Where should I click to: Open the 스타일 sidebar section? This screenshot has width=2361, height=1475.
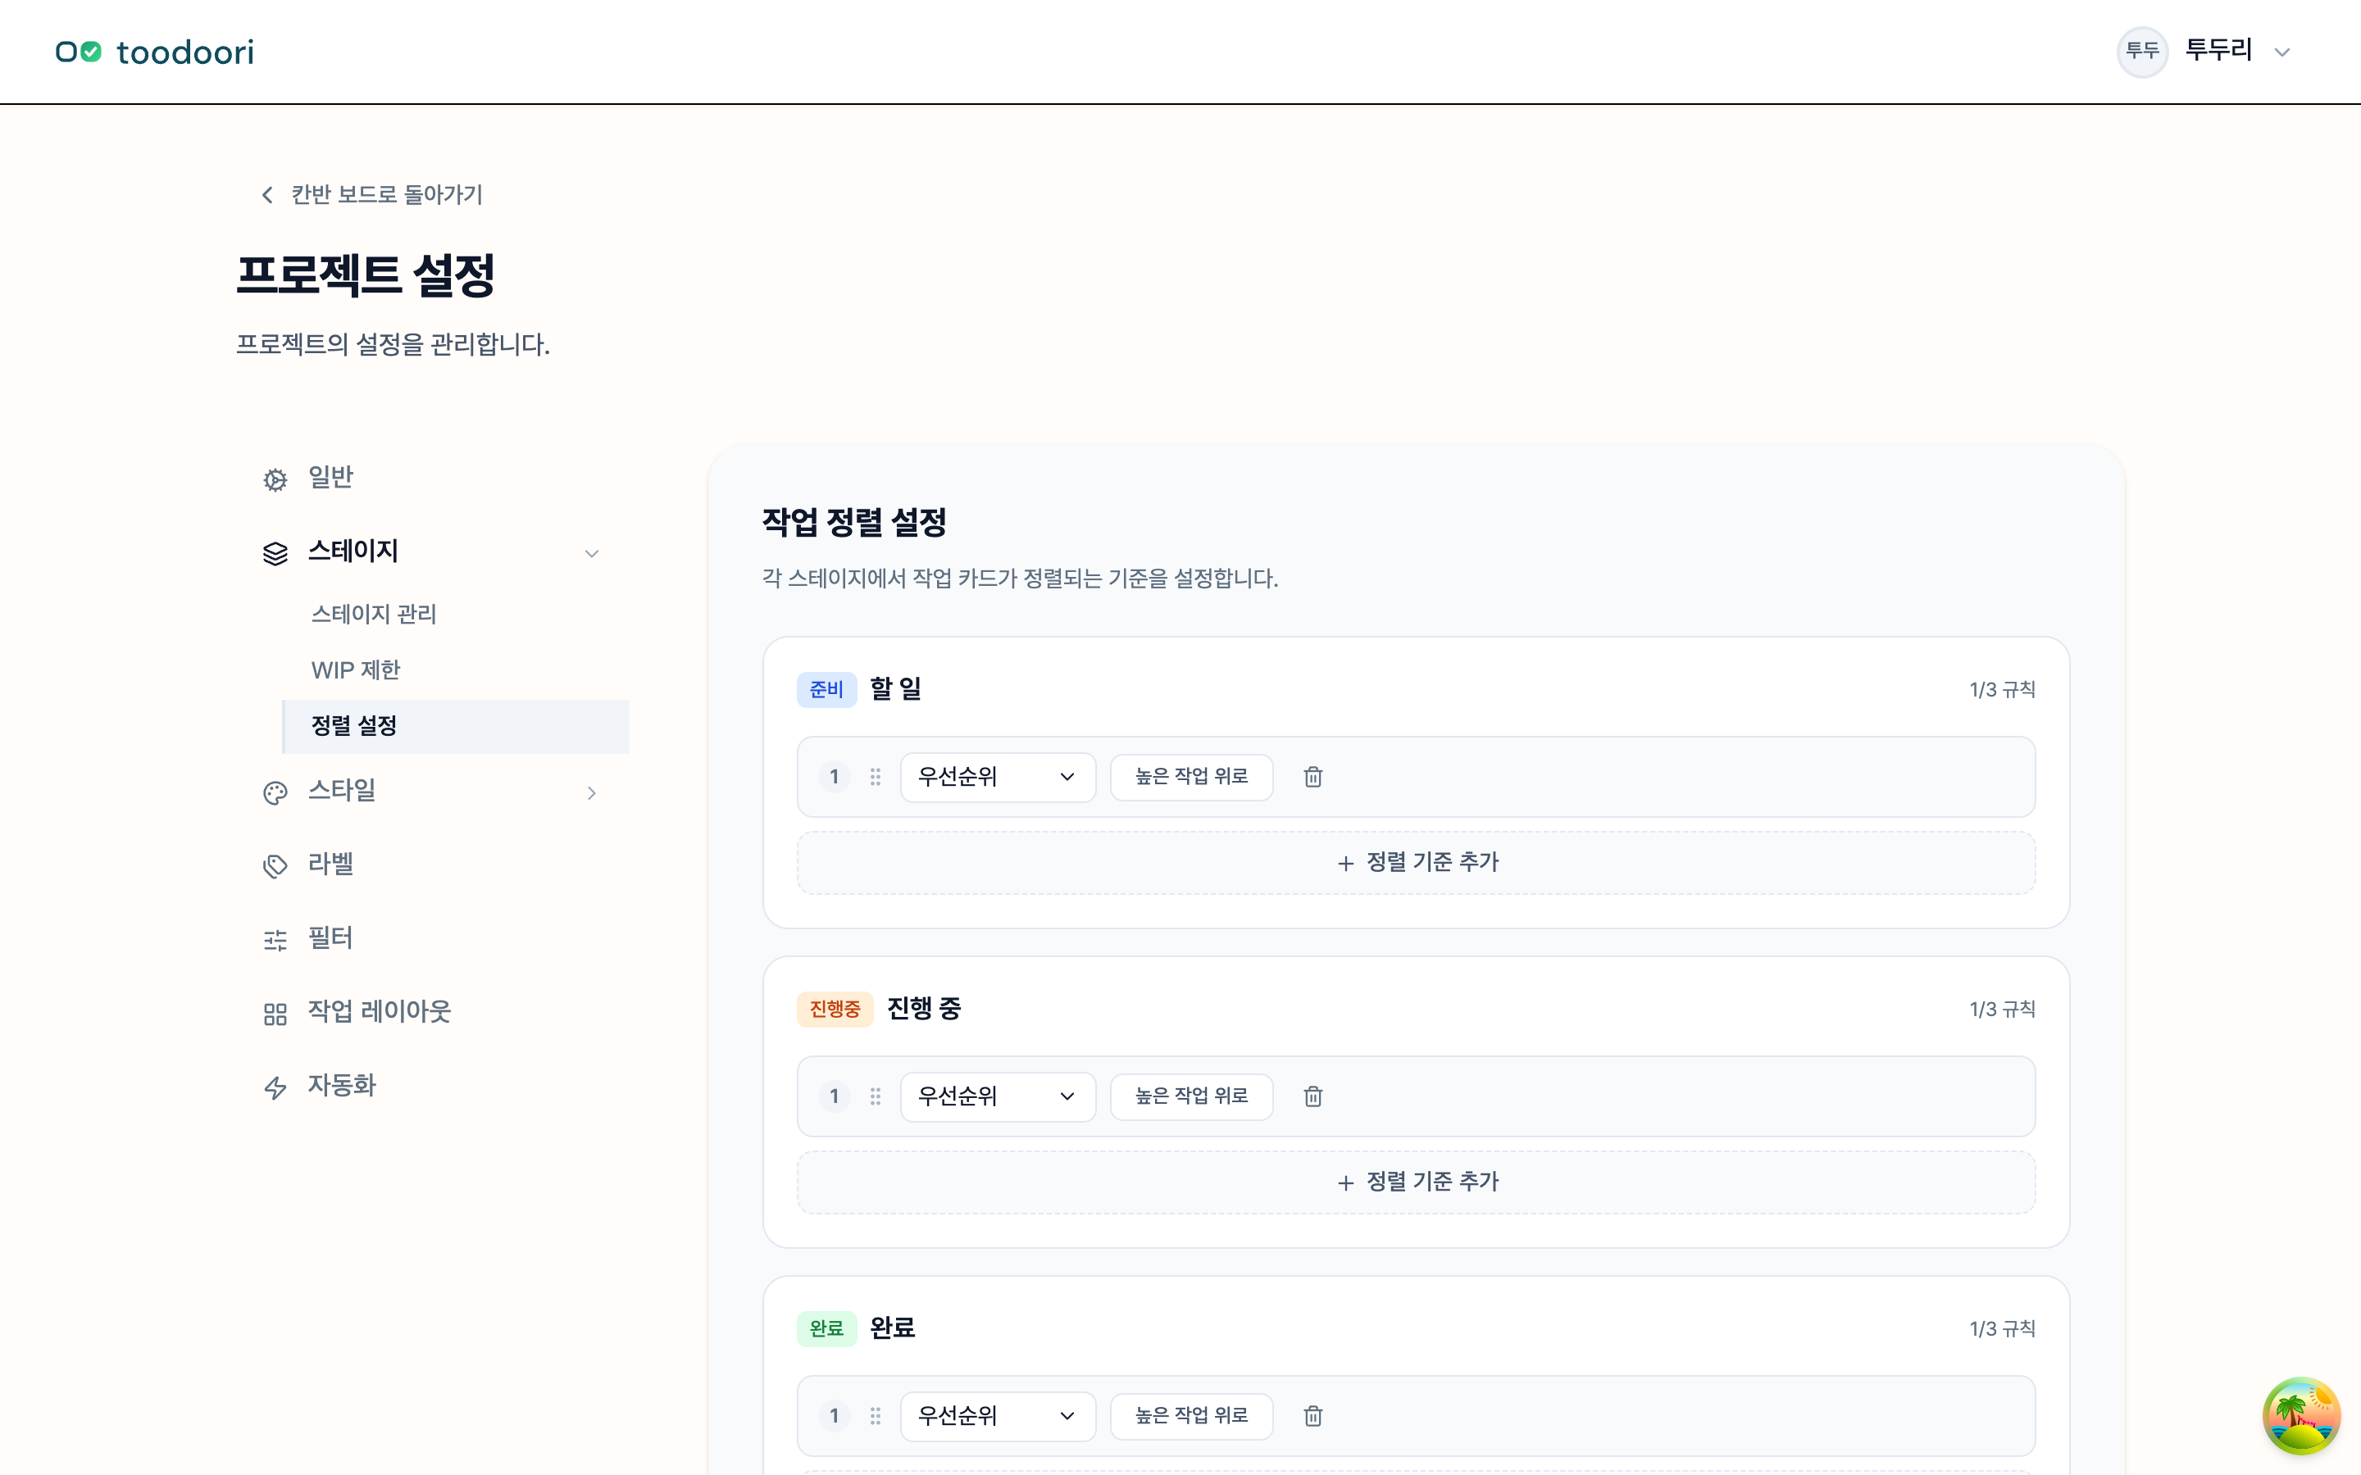[431, 791]
